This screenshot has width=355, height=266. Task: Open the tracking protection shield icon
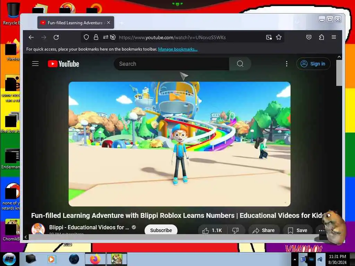tap(86, 37)
